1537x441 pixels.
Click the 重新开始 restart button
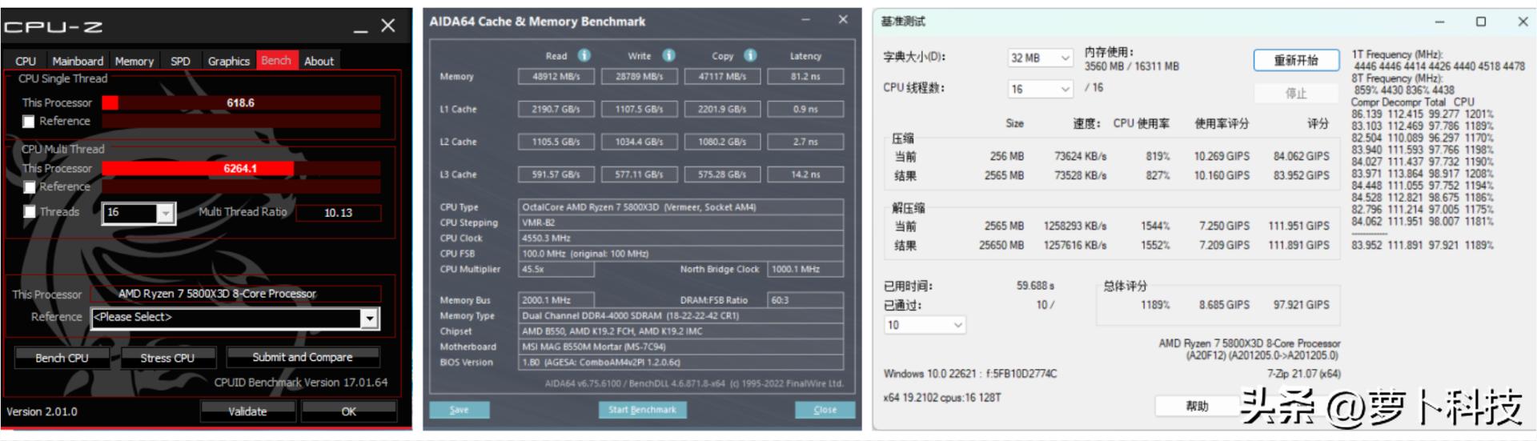[x=1296, y=61]
